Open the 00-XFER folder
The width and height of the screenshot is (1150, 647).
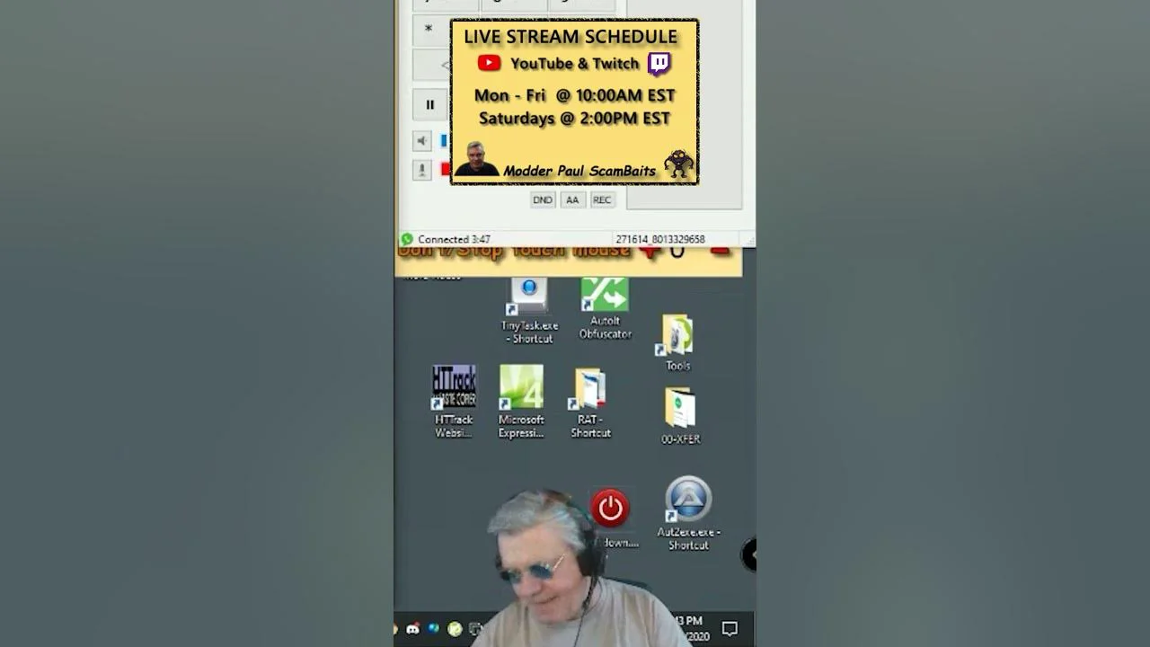[x=680, y=409]
